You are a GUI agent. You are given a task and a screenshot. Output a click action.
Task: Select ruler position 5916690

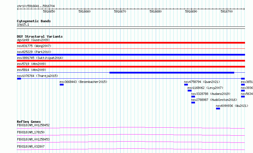click(x=191, y=11)
